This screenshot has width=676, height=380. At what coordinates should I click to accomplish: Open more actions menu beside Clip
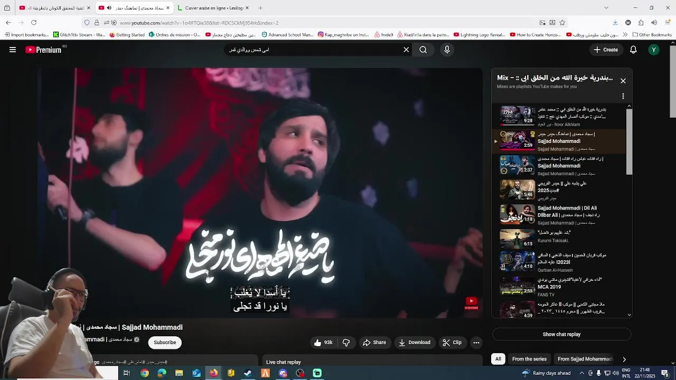pos(476,343)
